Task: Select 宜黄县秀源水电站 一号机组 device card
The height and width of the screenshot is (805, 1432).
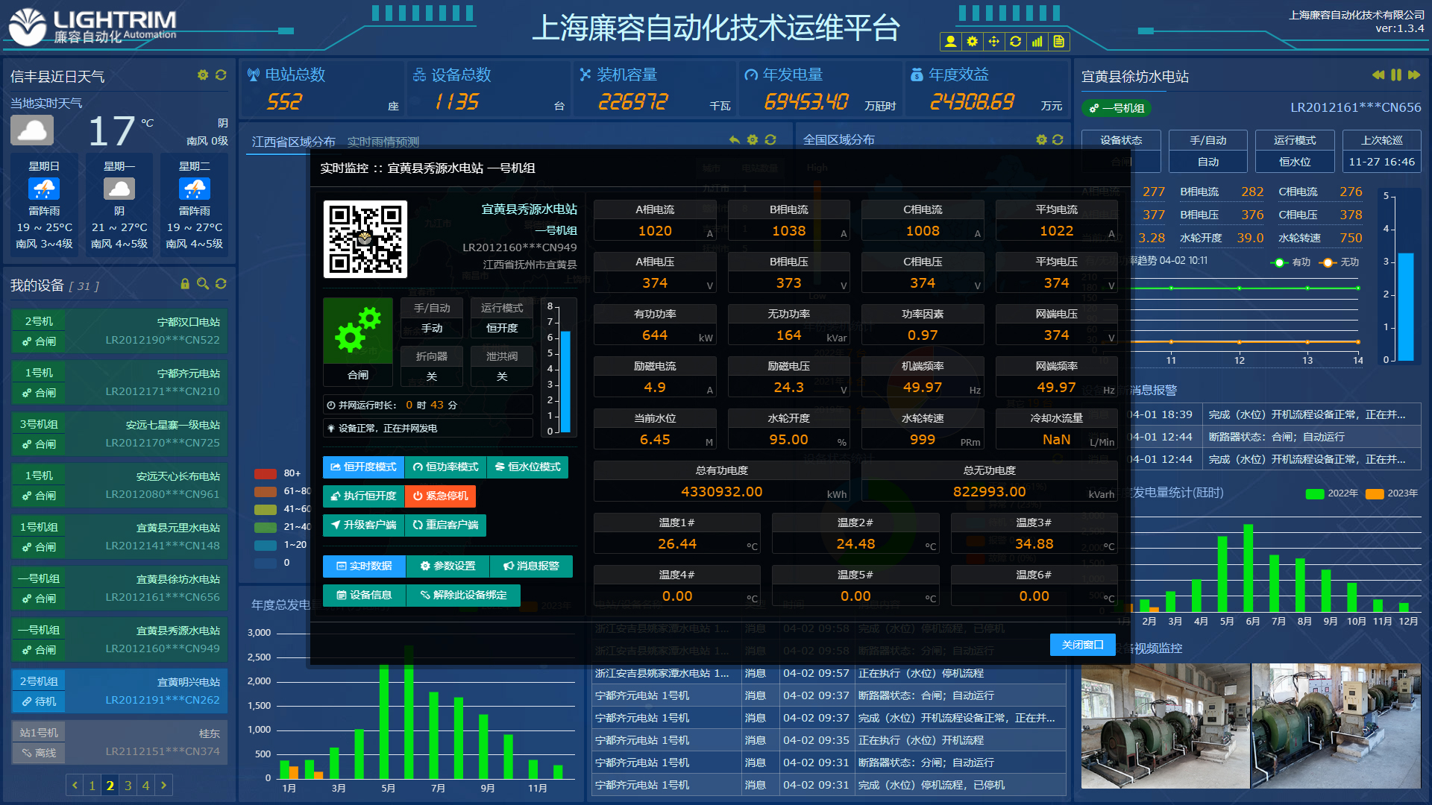Action: pos(120,640)
